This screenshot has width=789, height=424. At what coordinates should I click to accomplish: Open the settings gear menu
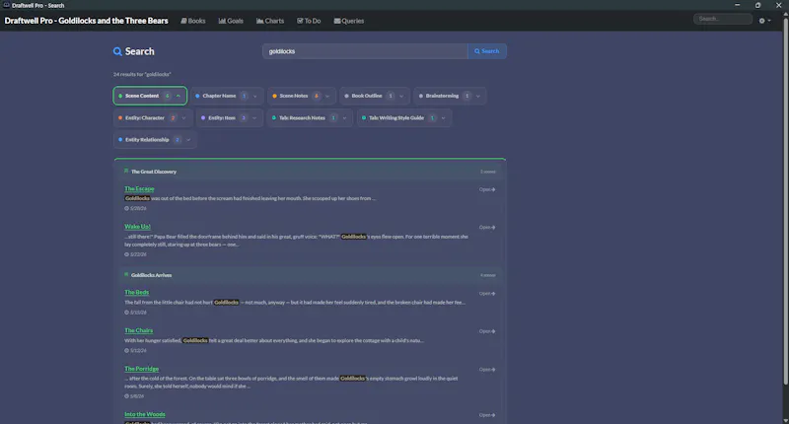pyautogui.click(x=764, y=21)
